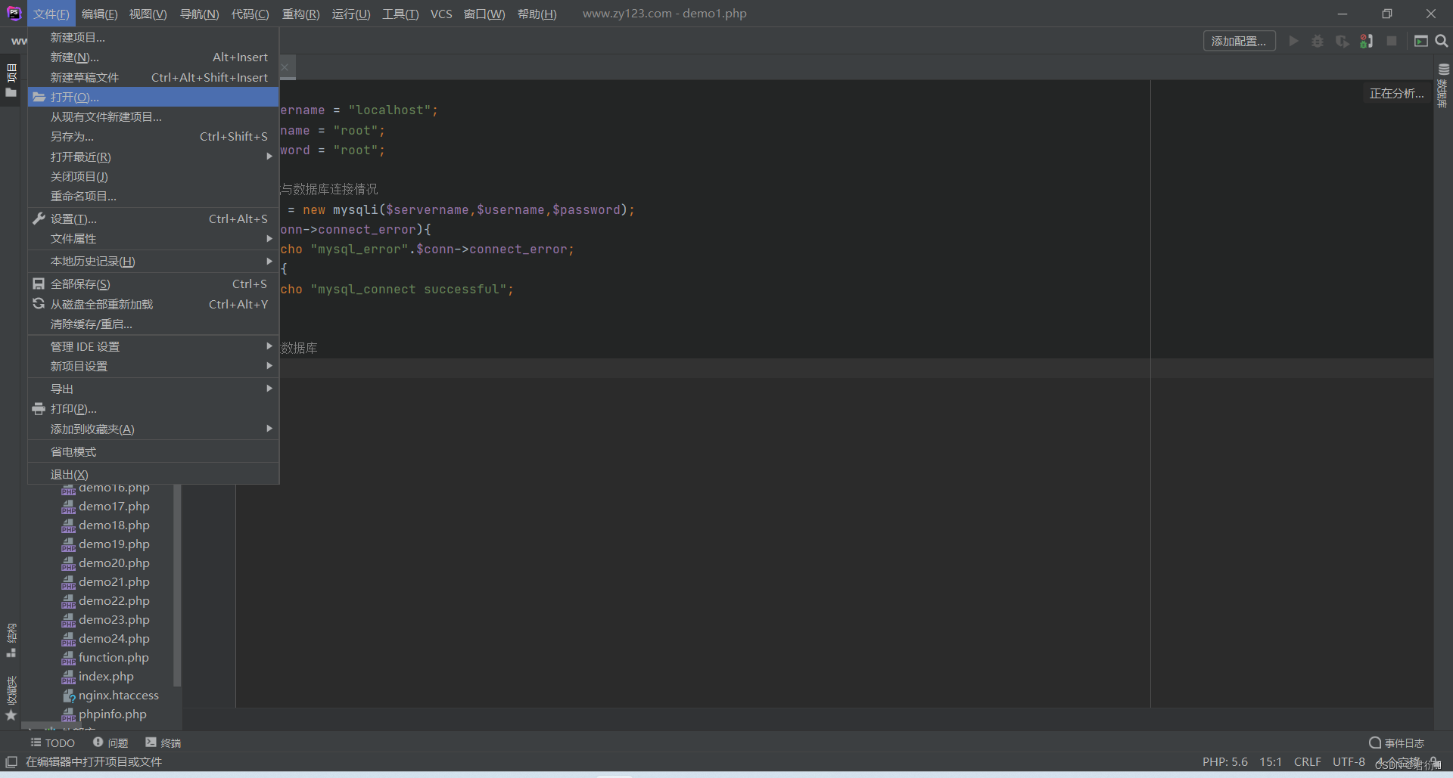1453x778 pixels.
Task: Click the folder icon beside 打开(O)...
Action: pyautogui.click(x=39, y=97)
